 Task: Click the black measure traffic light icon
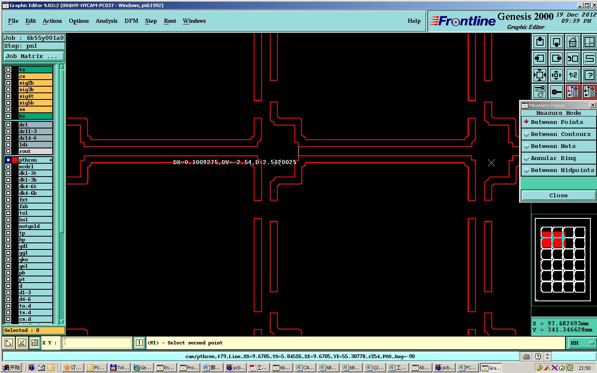(589, 92)
